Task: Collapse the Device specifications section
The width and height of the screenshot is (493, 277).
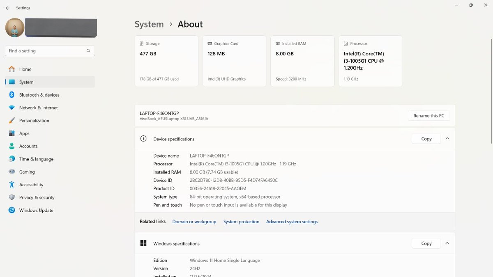Action: 447,139
